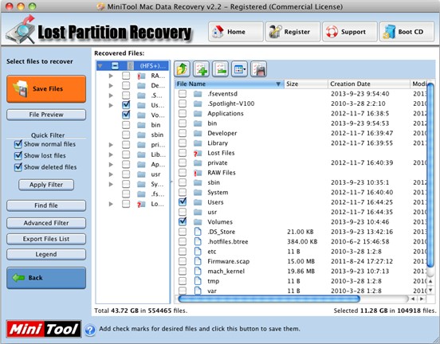
Task: Click the blue help question mark icon
Action: point(90,330)
